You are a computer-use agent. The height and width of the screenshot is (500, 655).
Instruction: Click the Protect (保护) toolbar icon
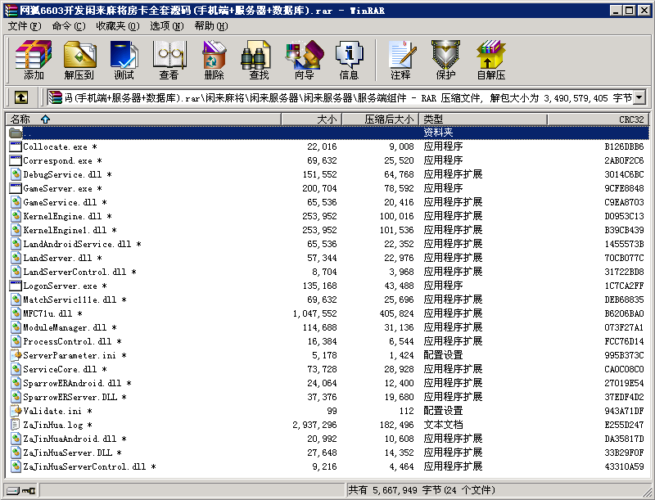coord(445,59)
